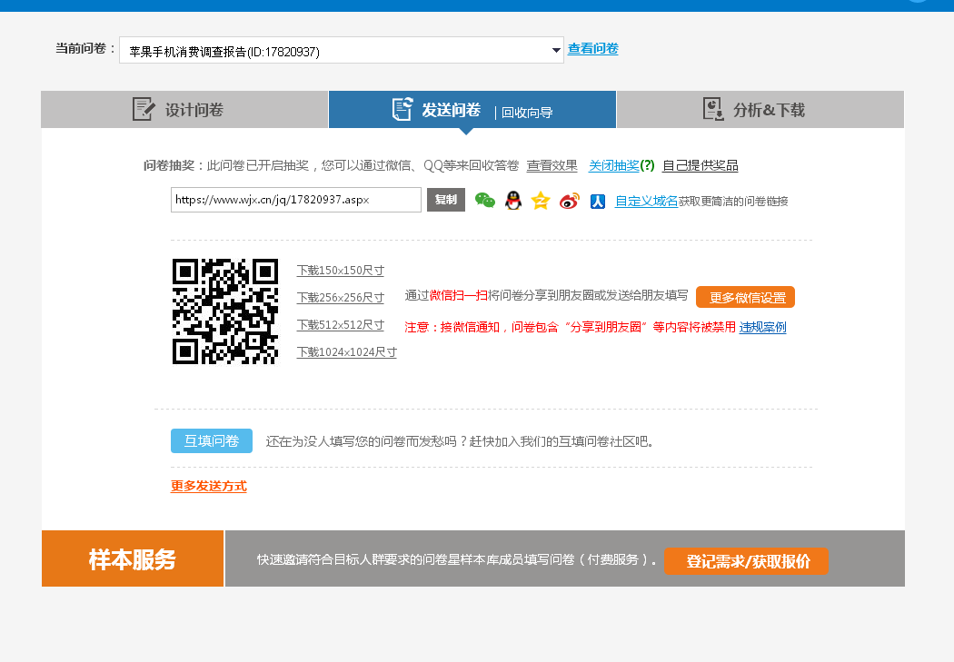Screen dimensions: 954x662
Task: Download the 256×256 QR code
Action: point(340,297)
